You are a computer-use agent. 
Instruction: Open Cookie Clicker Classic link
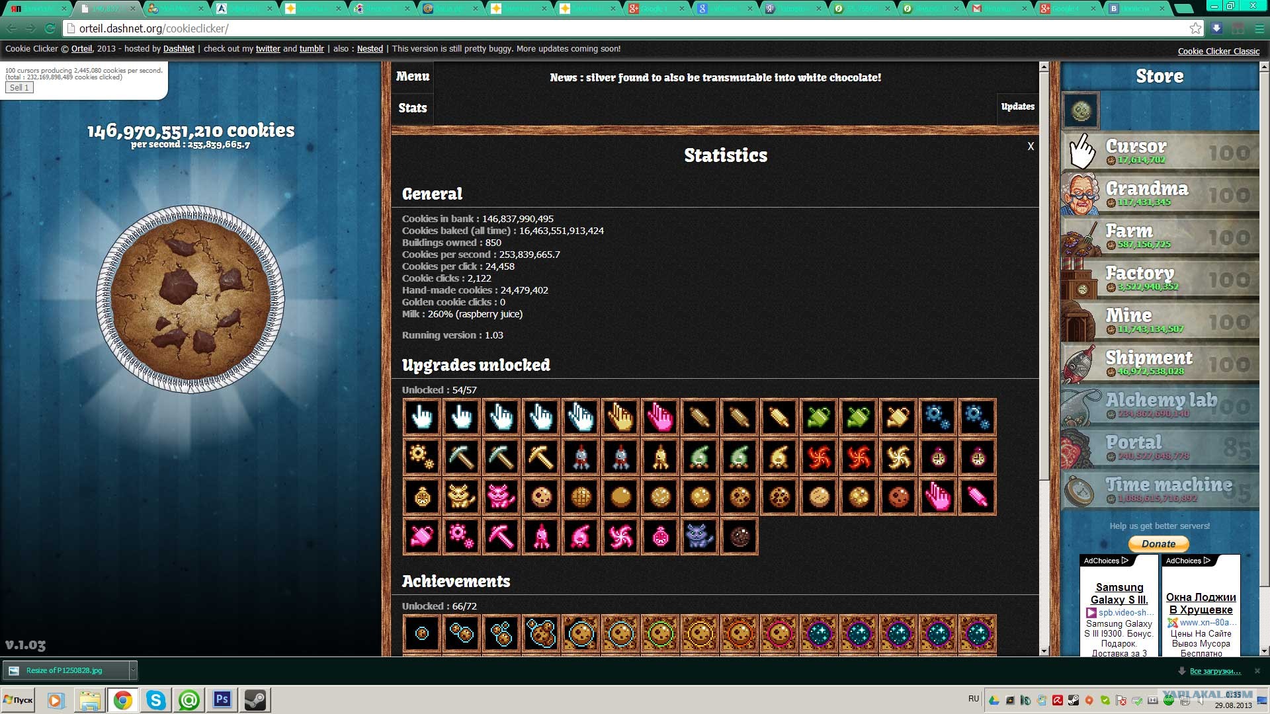tap(1218, 52)
